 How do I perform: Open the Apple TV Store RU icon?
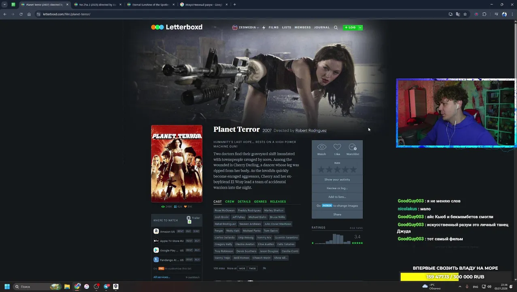tap(156, 240)
